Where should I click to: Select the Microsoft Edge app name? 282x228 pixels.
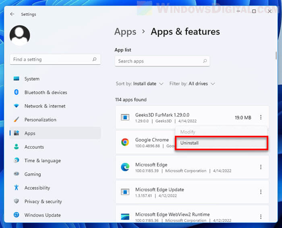(151, 164)
